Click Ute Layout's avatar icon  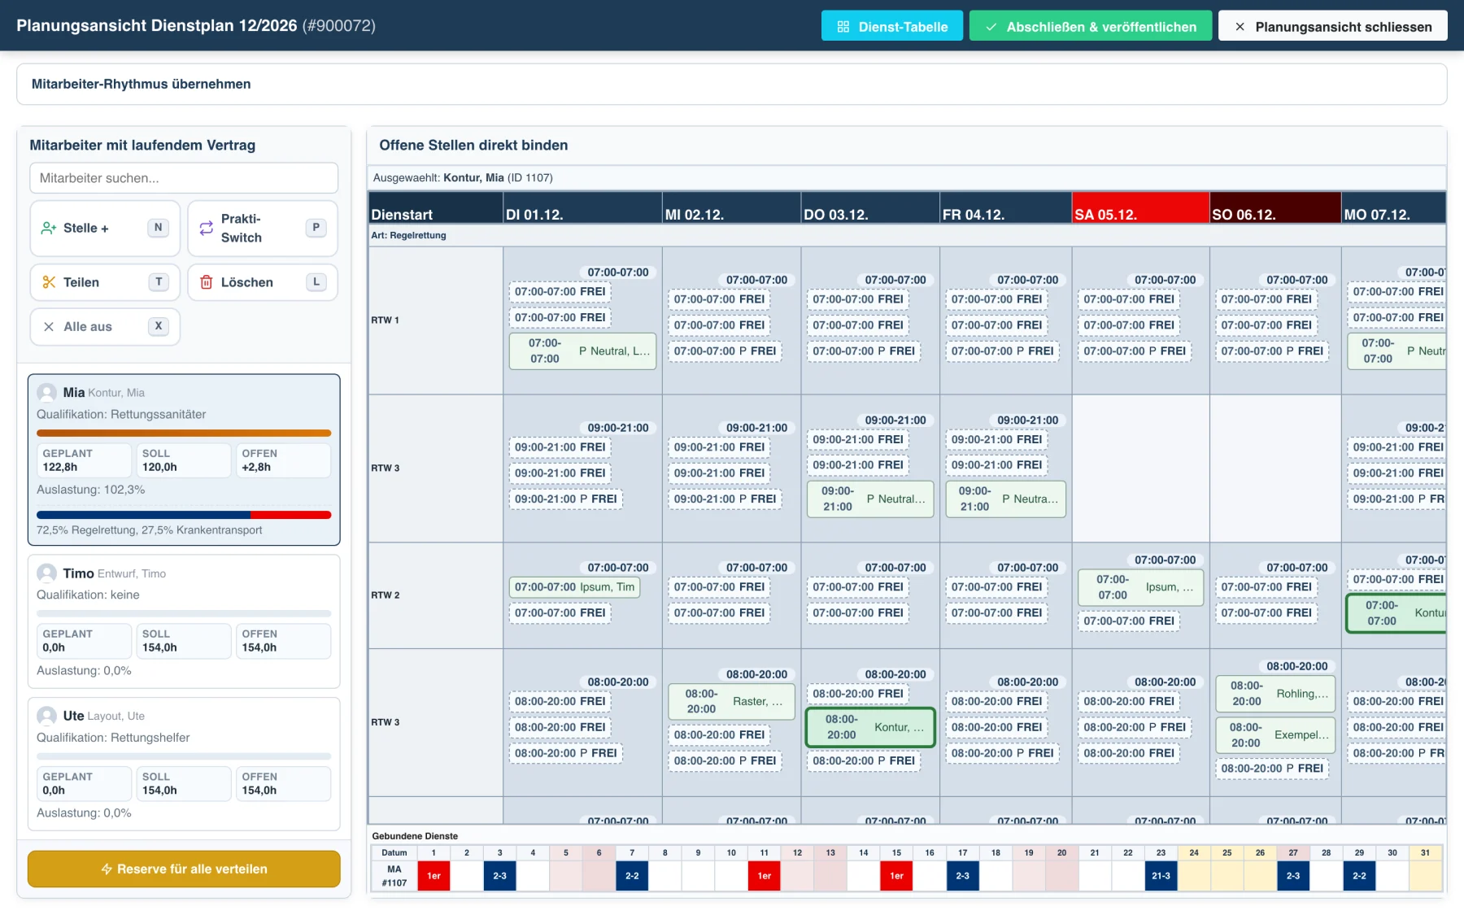[47, 716]
